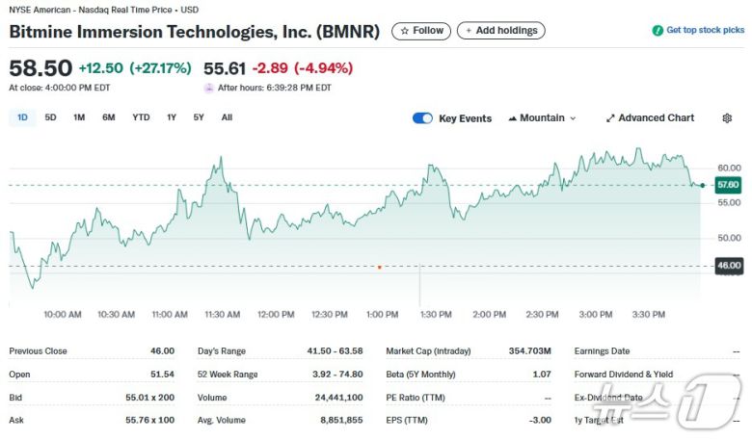The width and height of the screenshot is (752, 440).
Task: Show the 1M chart range
Action: [x=79, y=117]
